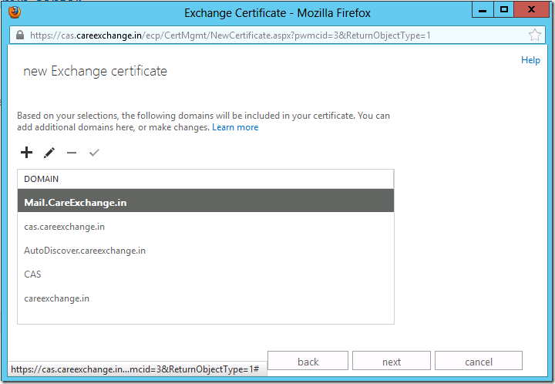
Task: Go to the previous step with back
Action: 308,361
